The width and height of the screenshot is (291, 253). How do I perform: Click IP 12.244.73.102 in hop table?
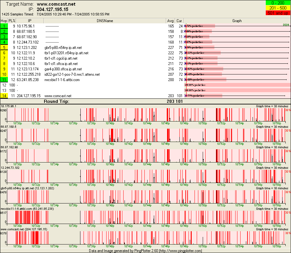pos(28,42)
